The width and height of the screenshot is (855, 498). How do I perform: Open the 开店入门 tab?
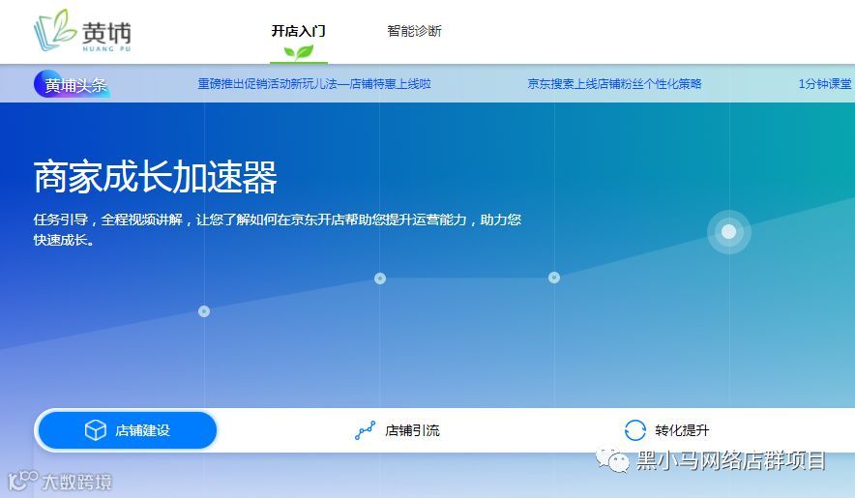click(298, 31)
